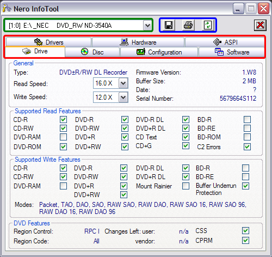Viewport: 272px width, 257px height.
Task: Toggle DVD-RAM write feature checkbox
Action: (63, 186)
